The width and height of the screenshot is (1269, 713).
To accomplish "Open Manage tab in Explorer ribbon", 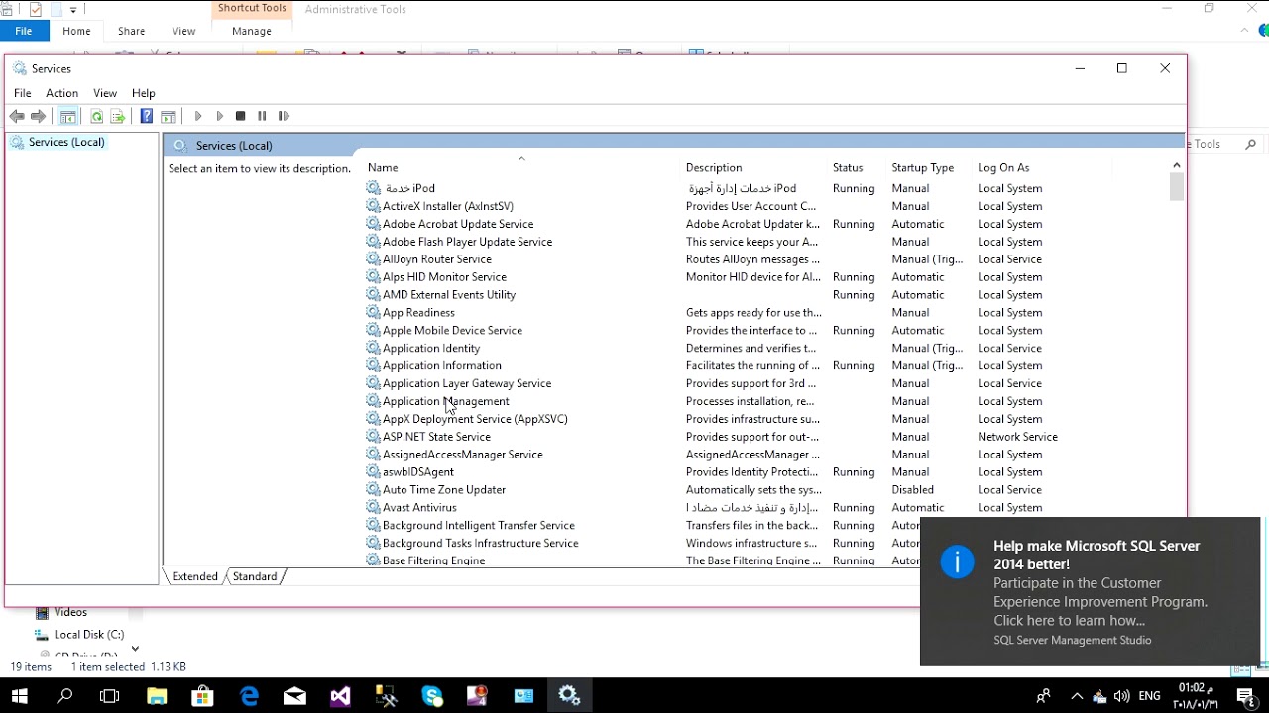I will point(252,31).
